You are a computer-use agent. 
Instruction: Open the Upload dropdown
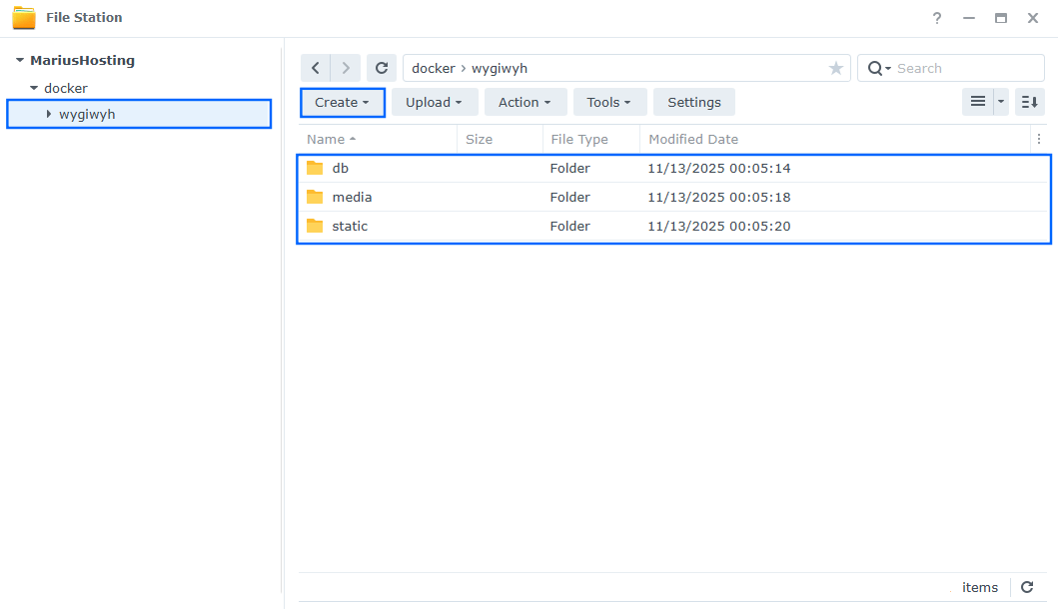coord(434,102)
